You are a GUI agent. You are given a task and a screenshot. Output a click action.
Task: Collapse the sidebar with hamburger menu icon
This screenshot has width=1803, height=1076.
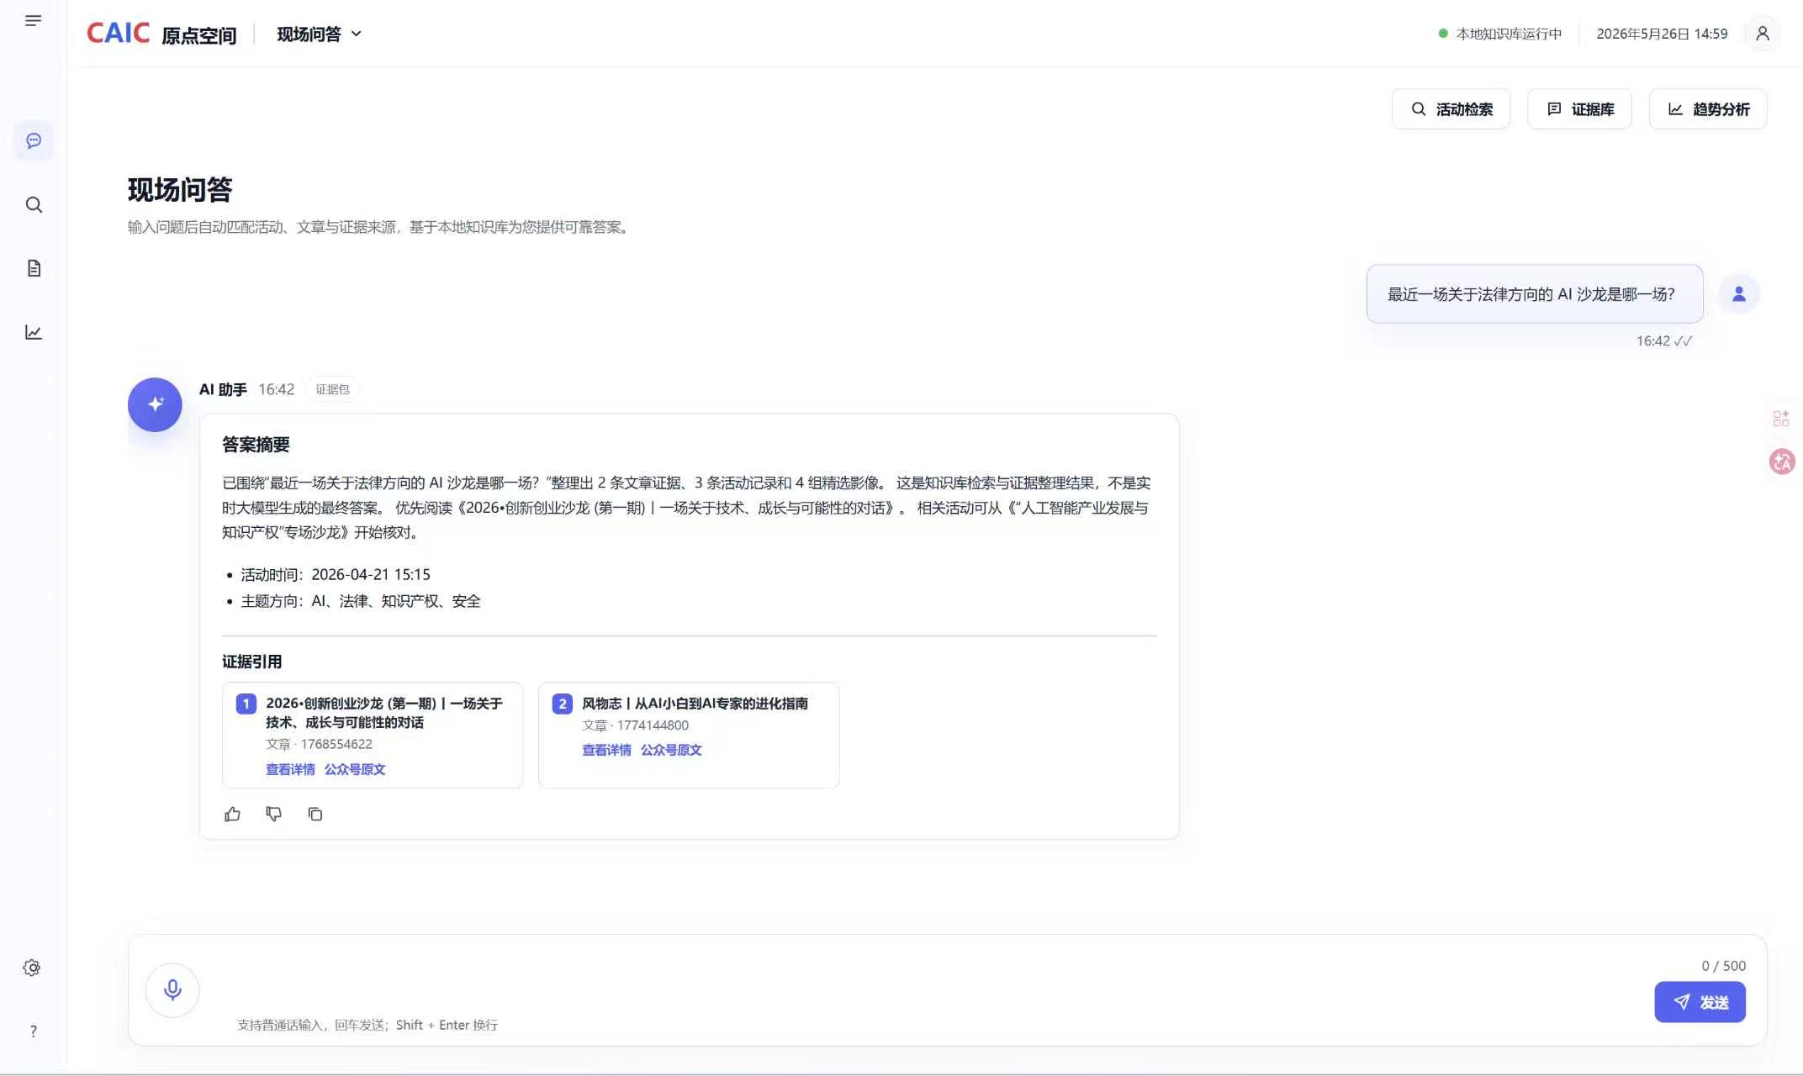[x=34, y=20]
